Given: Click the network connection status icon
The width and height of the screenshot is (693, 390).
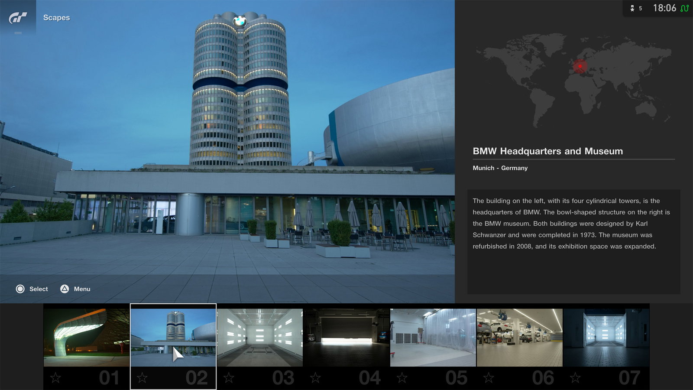Looking at the screenshot, I should (684, 8).
